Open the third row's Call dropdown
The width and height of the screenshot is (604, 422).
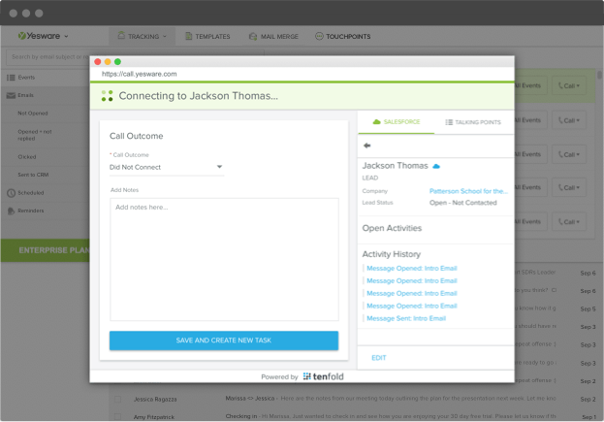569,154
